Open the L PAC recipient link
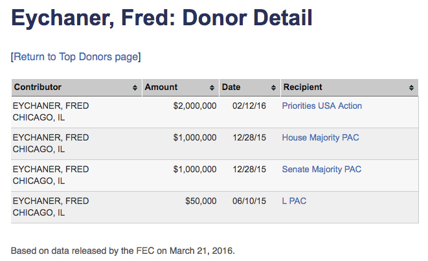Image resolution: width=428 pixels, height=261 pixels. (294, 201)
